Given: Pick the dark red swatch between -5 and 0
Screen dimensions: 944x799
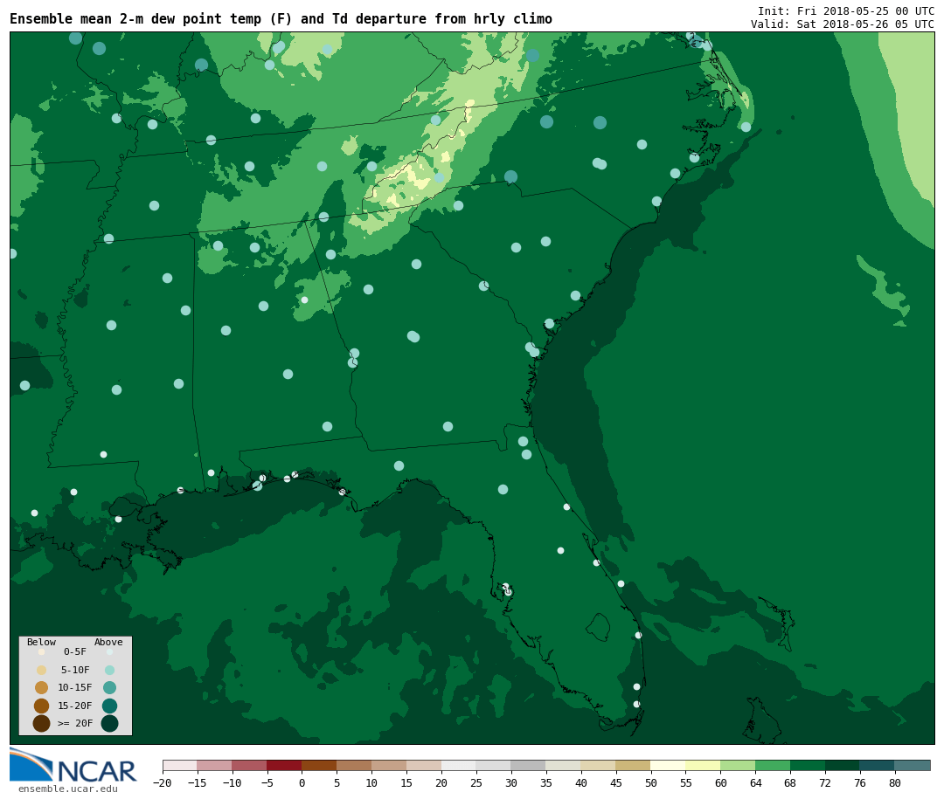Looking at the screenshot, I should (x=284, y=766).
